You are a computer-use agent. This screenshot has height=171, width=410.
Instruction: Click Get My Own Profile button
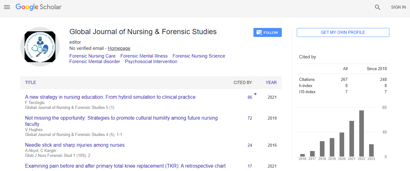click(x=343, y=32)
